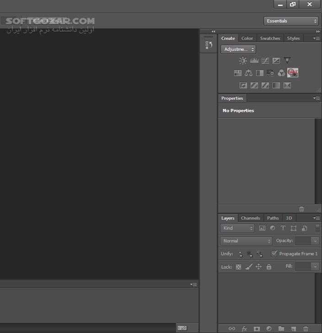Open the Adjustments dropdown in Create panel
The height and width of the screenshot is (333, 322).
(x=238, y=49)
